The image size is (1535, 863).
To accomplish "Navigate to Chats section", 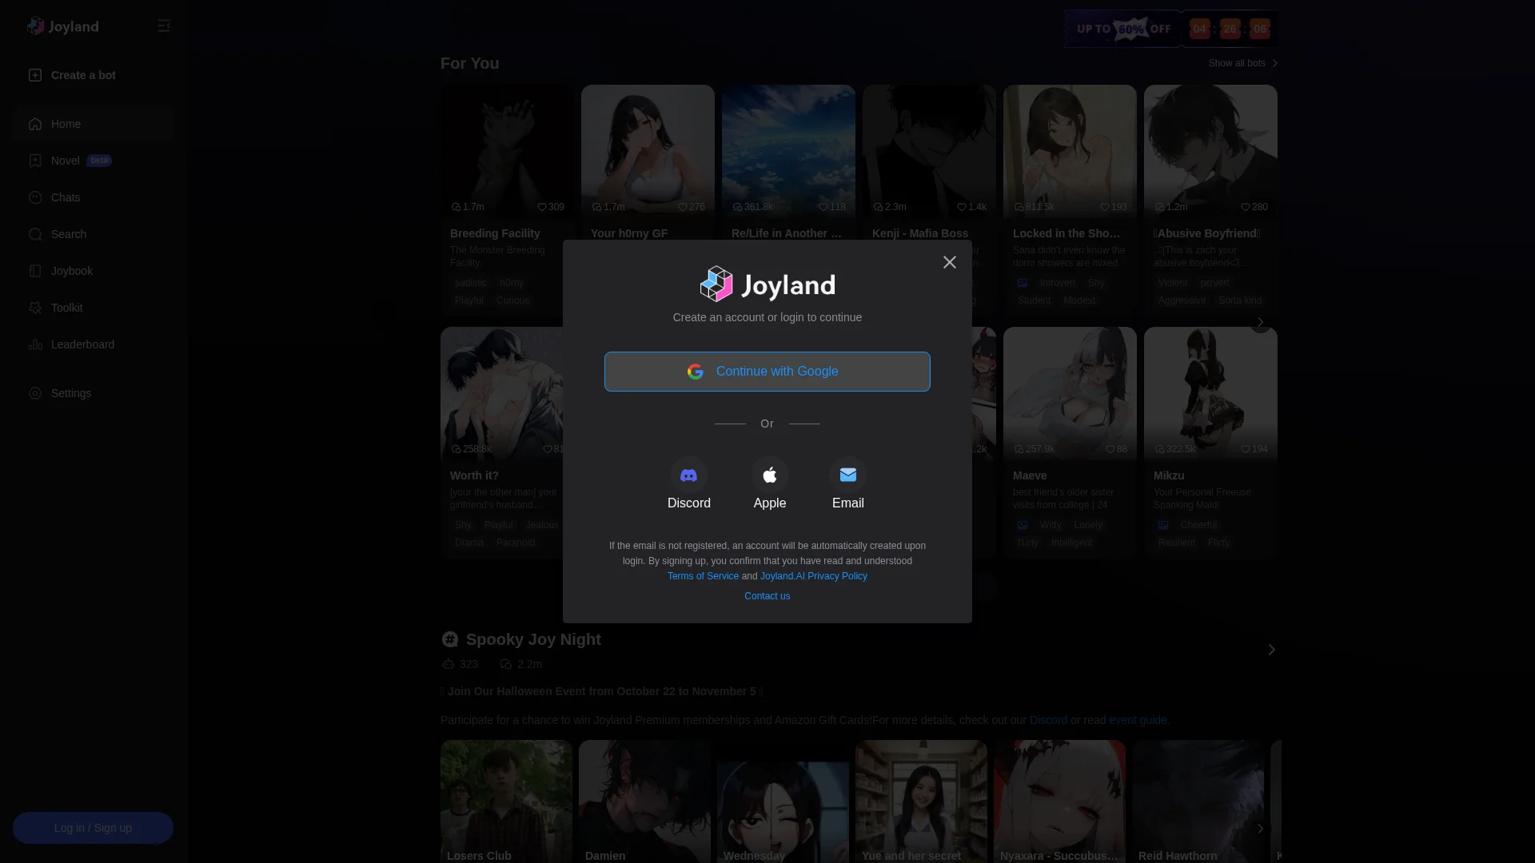I will coord(66,197).
